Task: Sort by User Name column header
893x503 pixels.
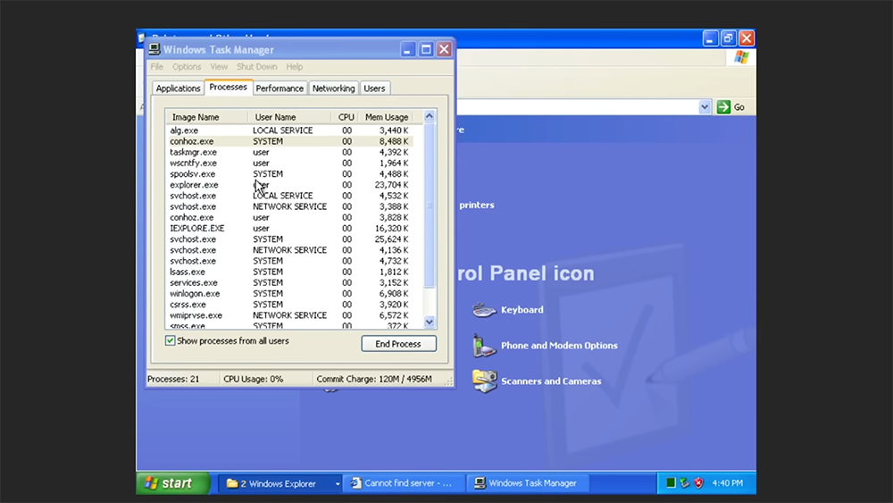Action: point(289,117)
